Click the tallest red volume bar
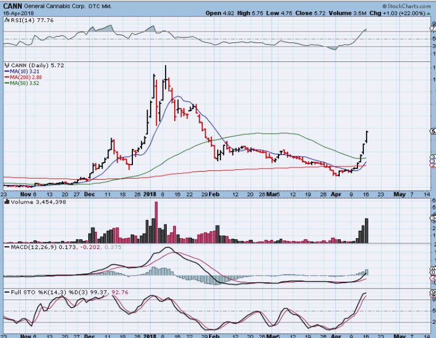436x338 pixels. 156,223
